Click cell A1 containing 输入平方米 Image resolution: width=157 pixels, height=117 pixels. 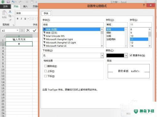(19, 40)
